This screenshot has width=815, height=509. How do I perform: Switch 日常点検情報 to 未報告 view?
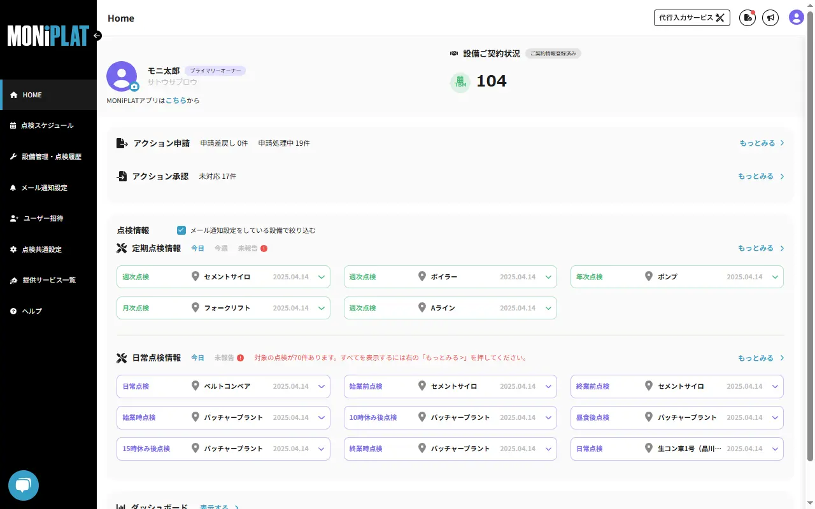[224, 358]
